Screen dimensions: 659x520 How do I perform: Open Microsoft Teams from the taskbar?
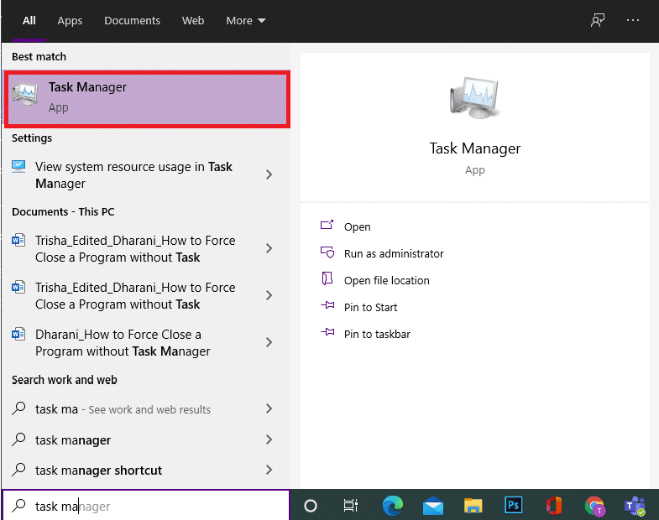[x=634, y=506]
